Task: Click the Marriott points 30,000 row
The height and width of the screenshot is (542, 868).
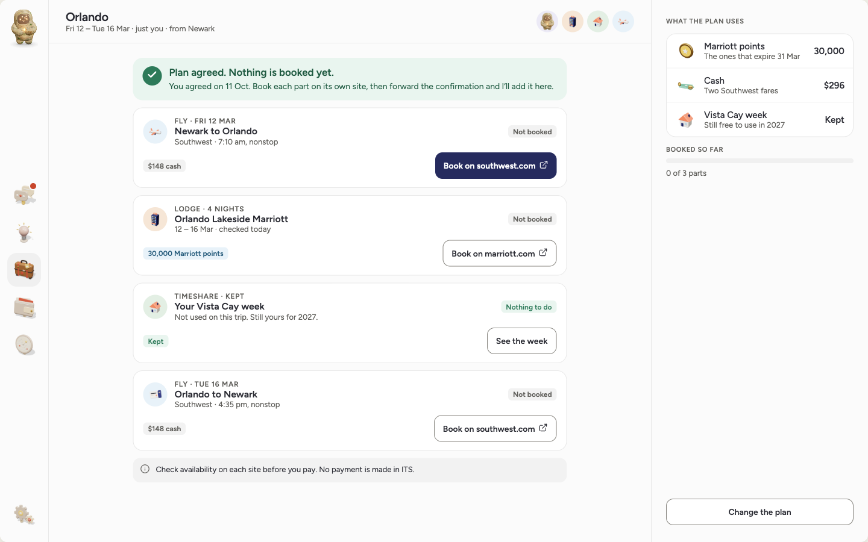Action: pos(759,51)
